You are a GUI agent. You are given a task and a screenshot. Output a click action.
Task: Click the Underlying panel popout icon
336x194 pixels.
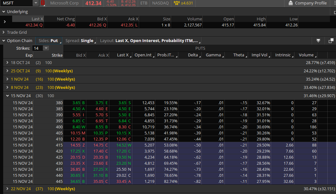(x=334, y=12)
